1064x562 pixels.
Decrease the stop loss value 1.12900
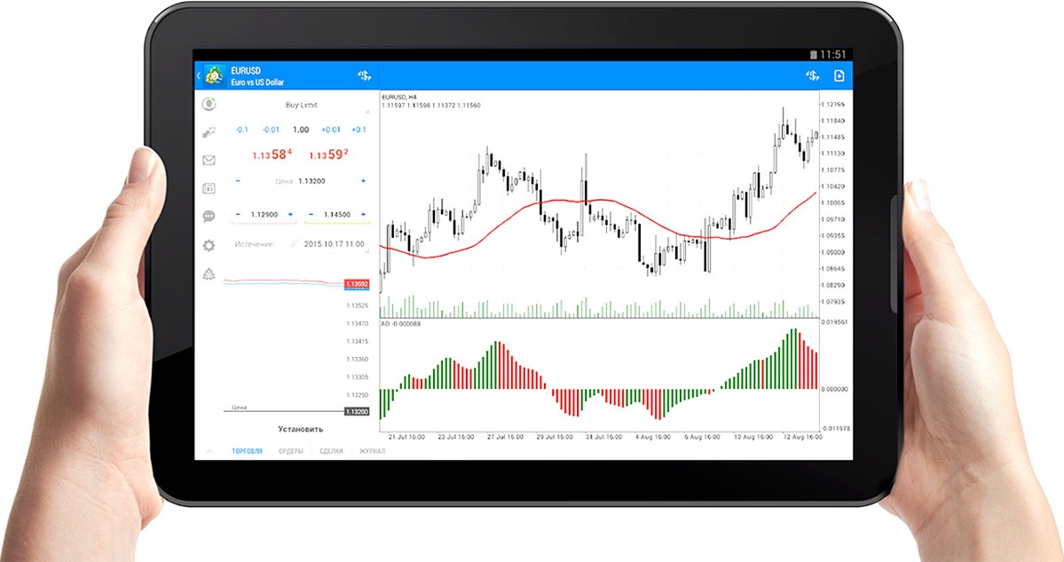click(237, 215)
